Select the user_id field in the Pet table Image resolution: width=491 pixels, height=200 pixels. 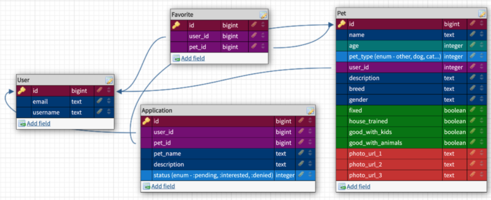[412, 67]
